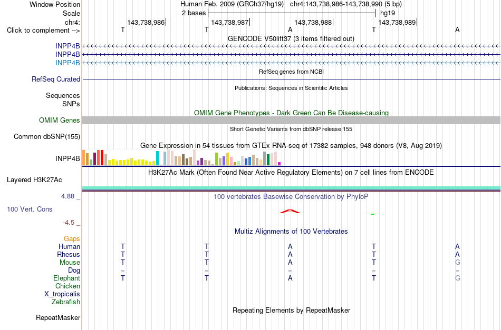Image resolution: width=501 pixels, height=330 pixels.
Task: Click the gray 'G' base in the Elephant row
Action: pos(458,278)
